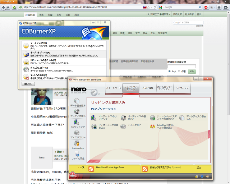Image resolution: width=230 pixels, height=184 pixels.
Task: Open 影片 menu item on mobile01
Action: click(x=59, y=15)
